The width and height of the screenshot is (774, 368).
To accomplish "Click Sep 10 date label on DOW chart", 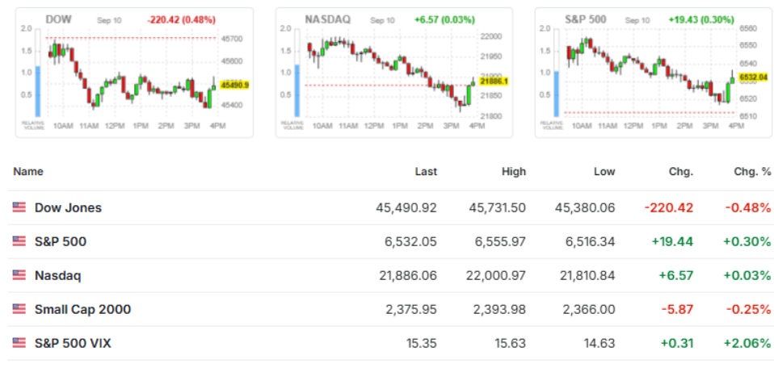I will tap(109, 21).
